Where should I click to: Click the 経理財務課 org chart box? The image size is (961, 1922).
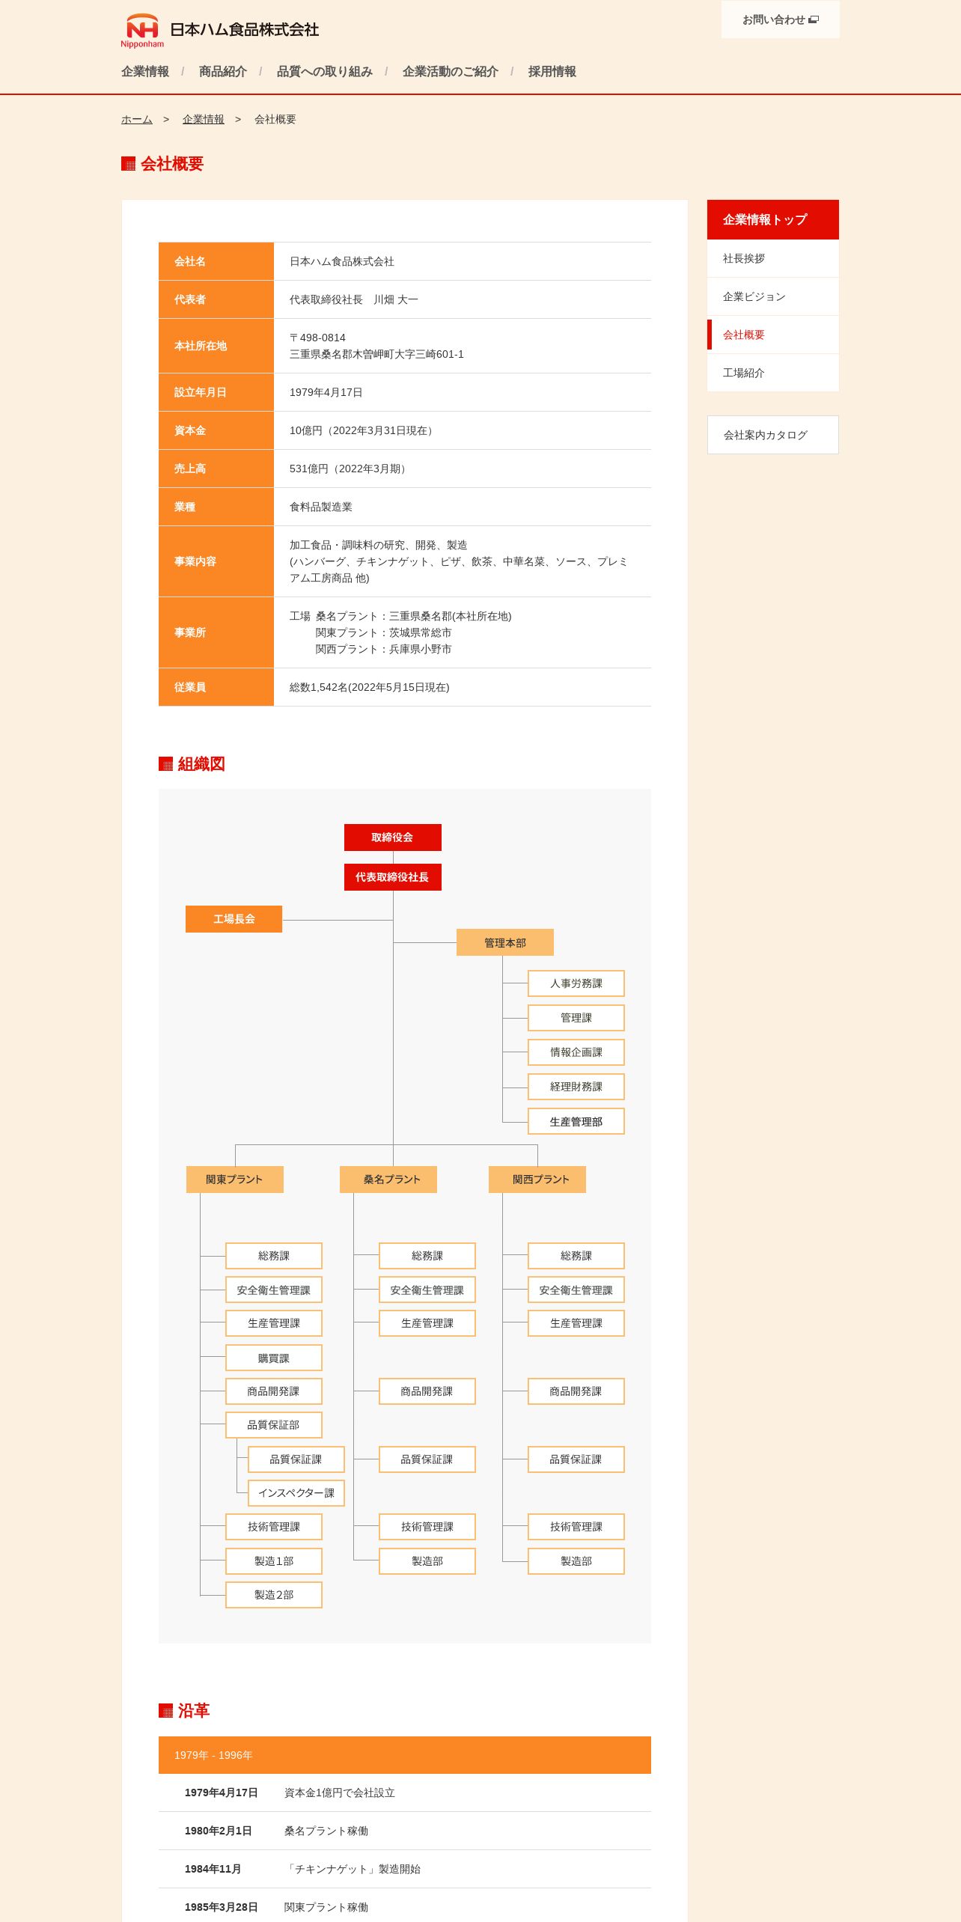(576, 1087)
